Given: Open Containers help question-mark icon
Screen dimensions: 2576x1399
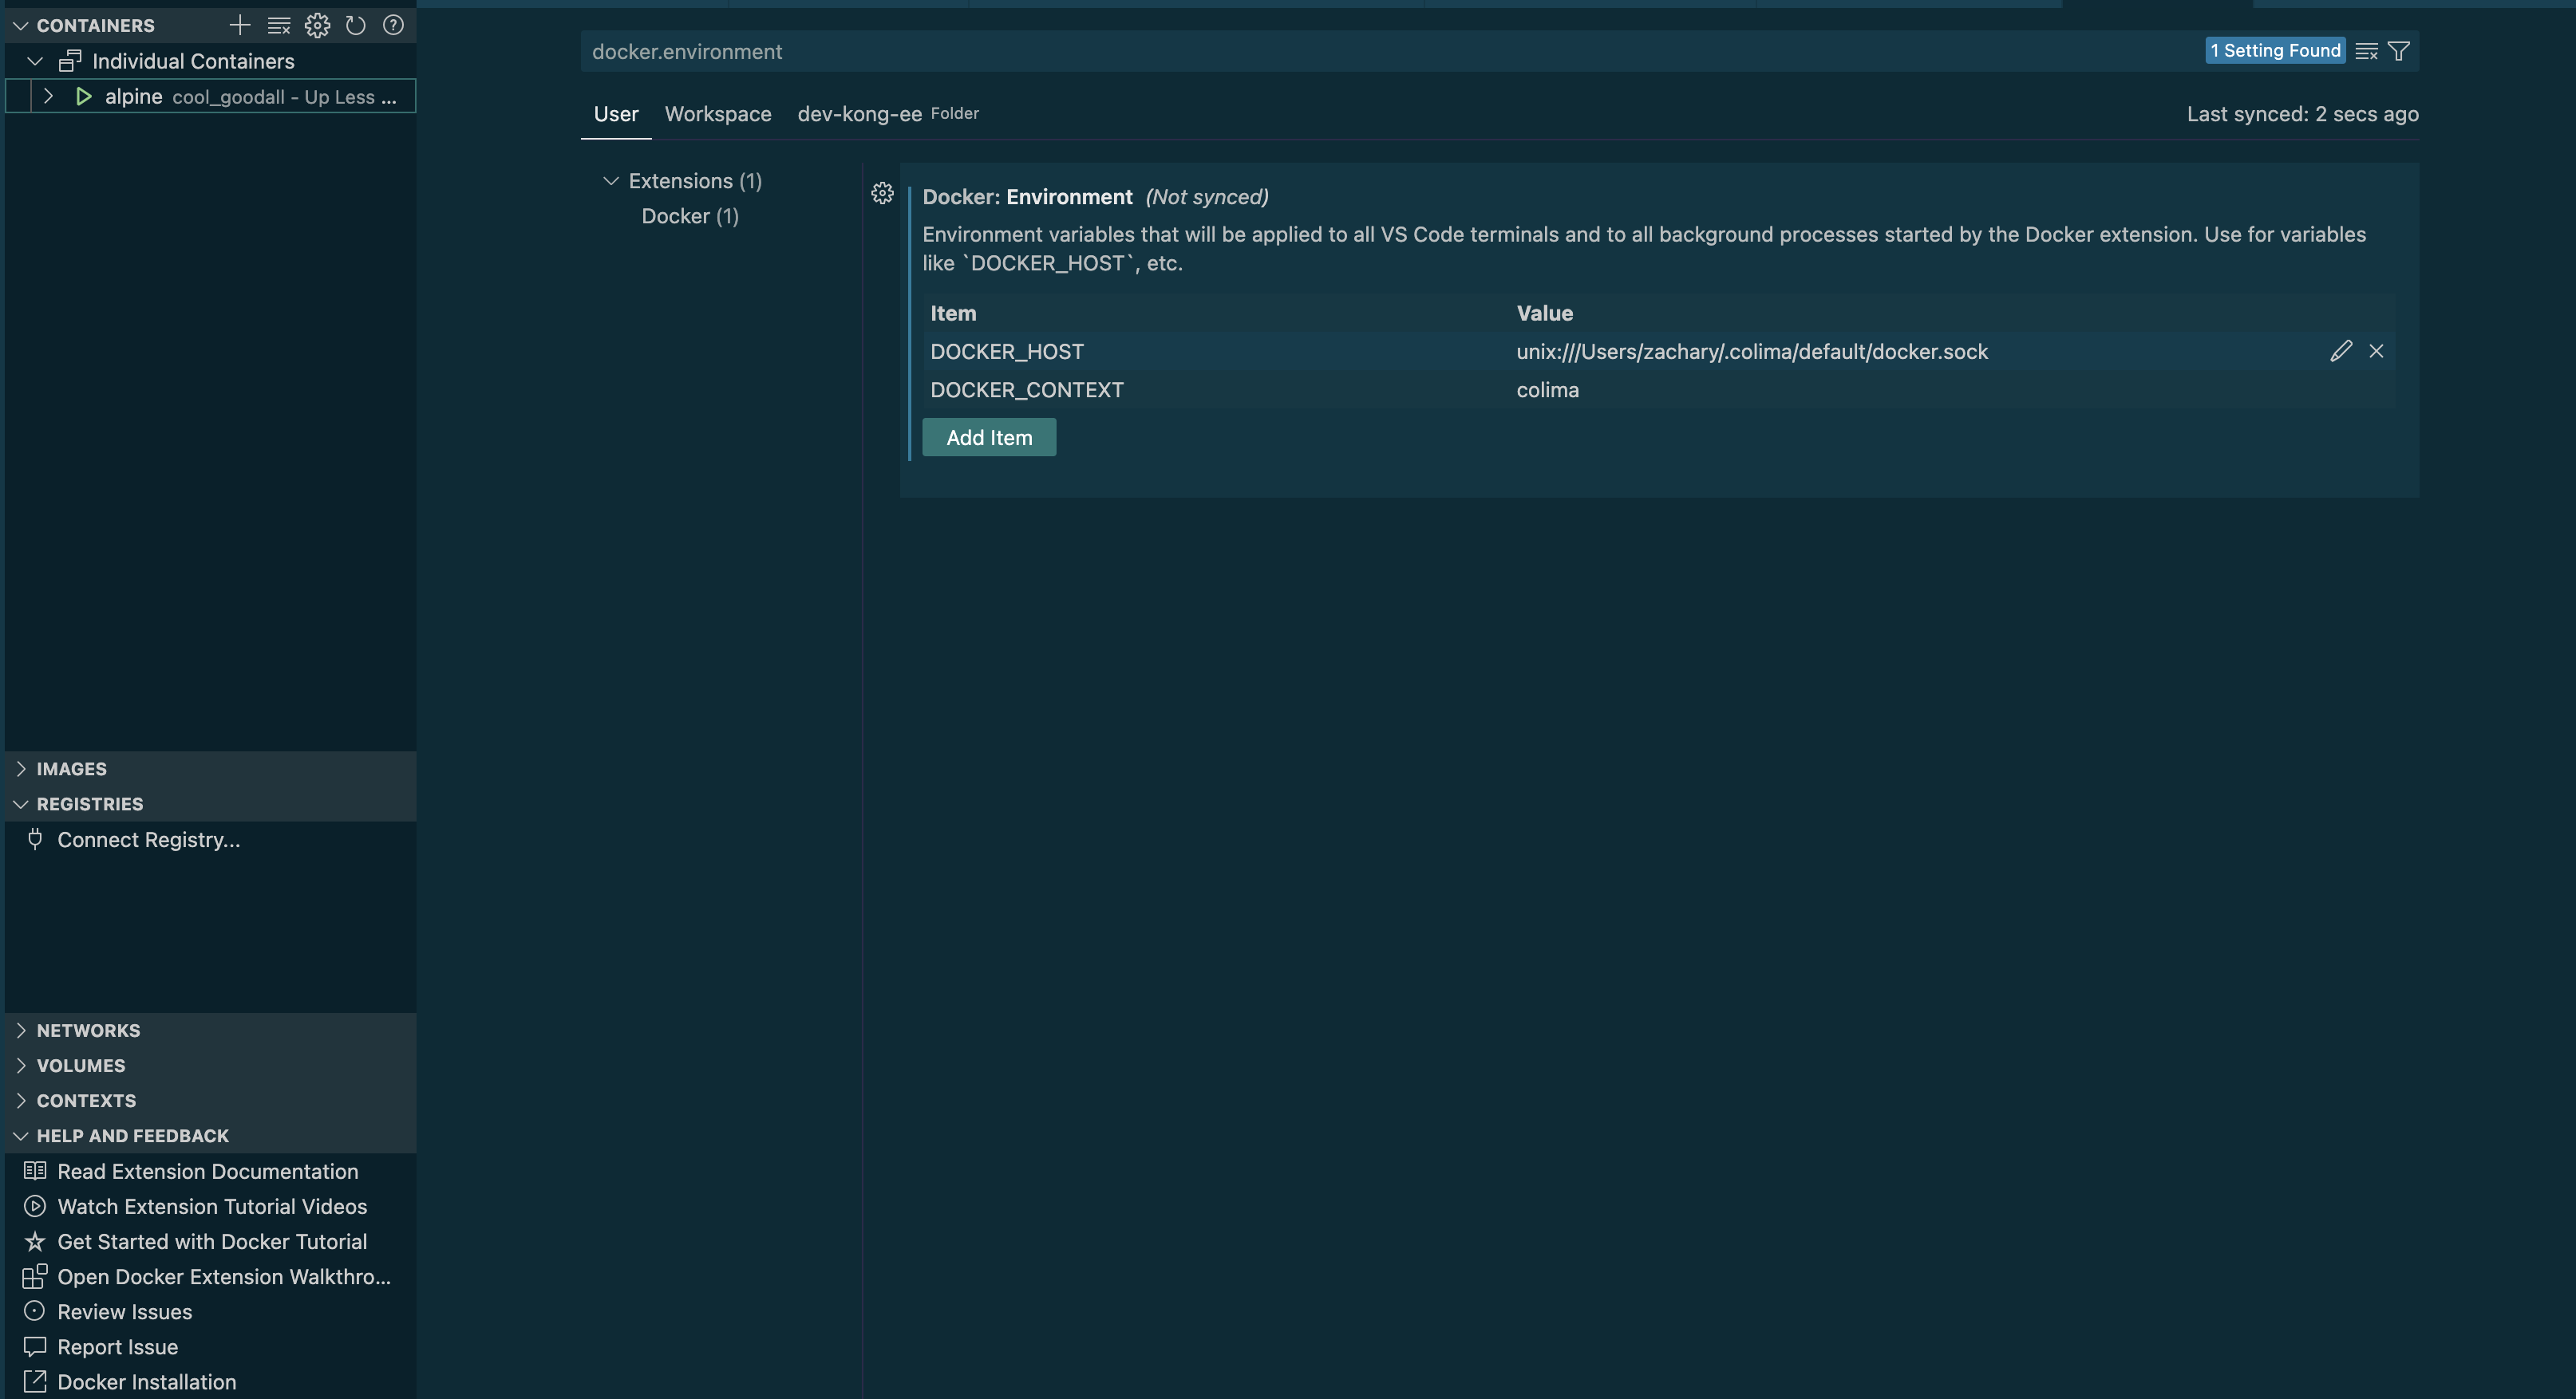Looking at the screenshot, I should pyautogui.click(x=393, y=25).
